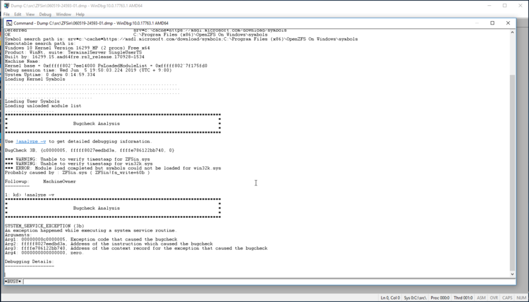Click the 'Windows 10 Kernel Version 16299' line
529x302 pixels.
[x=77, y=48]
